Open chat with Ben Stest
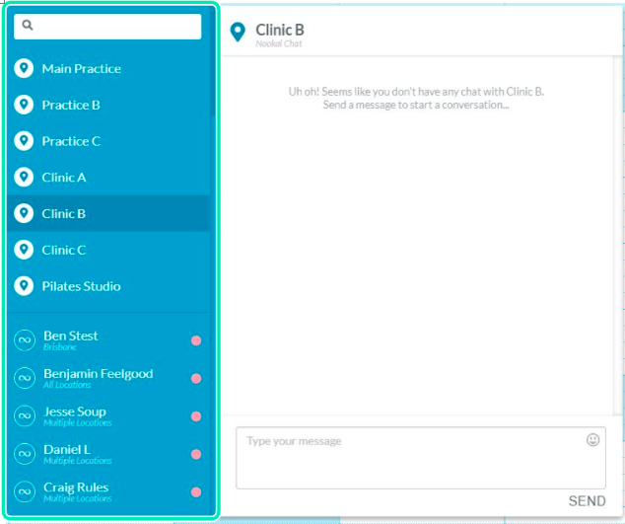625x524 pixels. tap(108, 340)
